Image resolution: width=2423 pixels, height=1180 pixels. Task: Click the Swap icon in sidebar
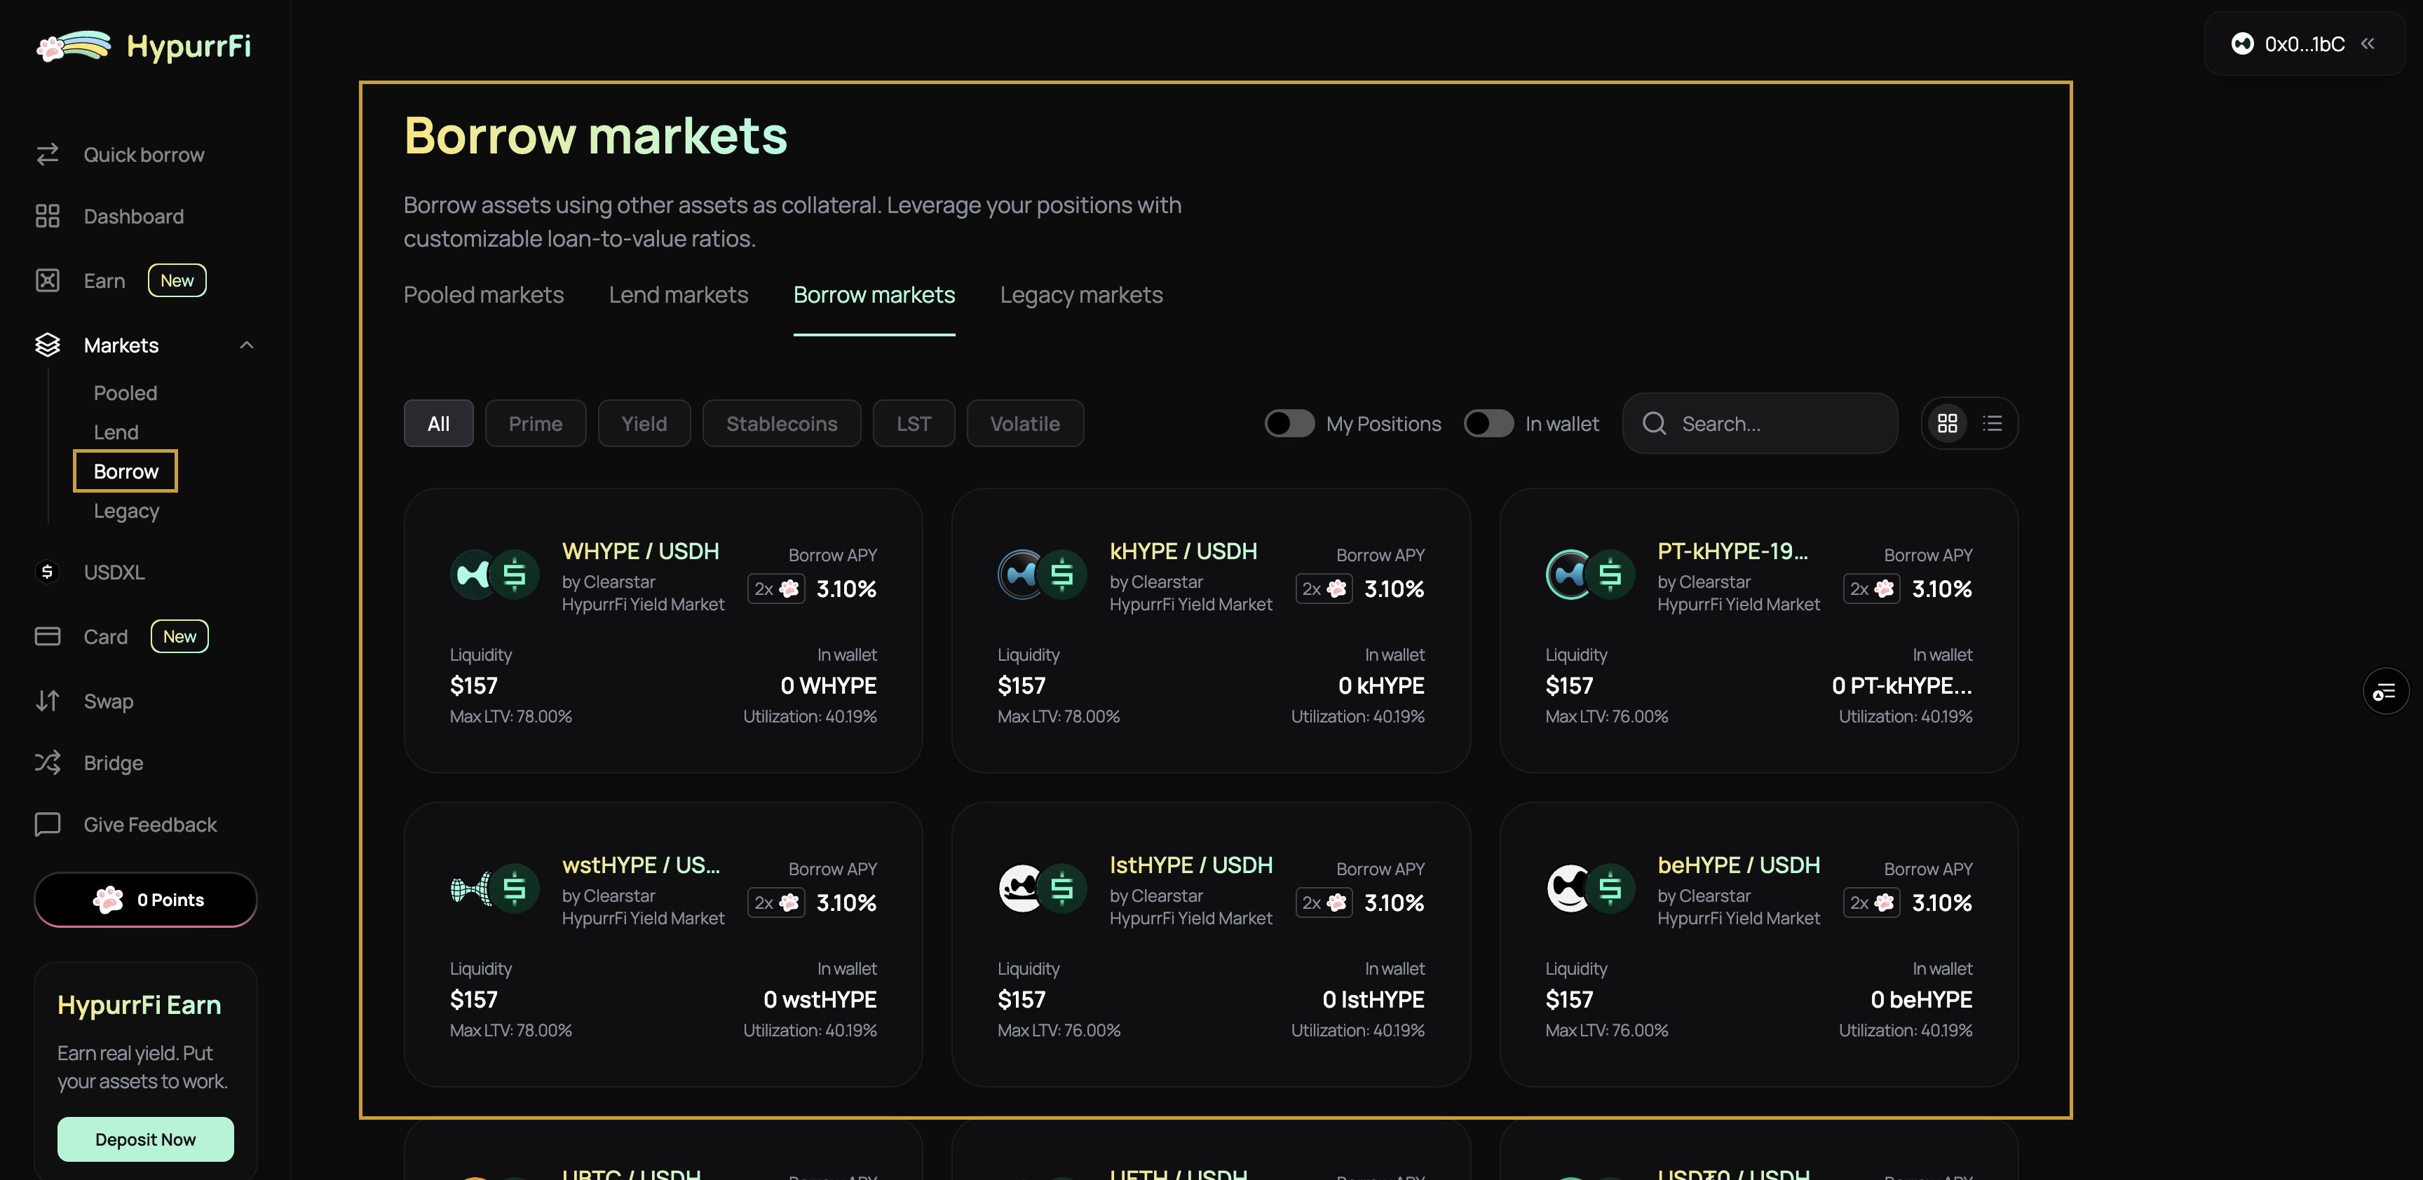48,701
